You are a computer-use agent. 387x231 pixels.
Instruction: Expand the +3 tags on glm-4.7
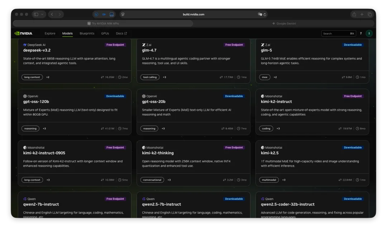164,77
